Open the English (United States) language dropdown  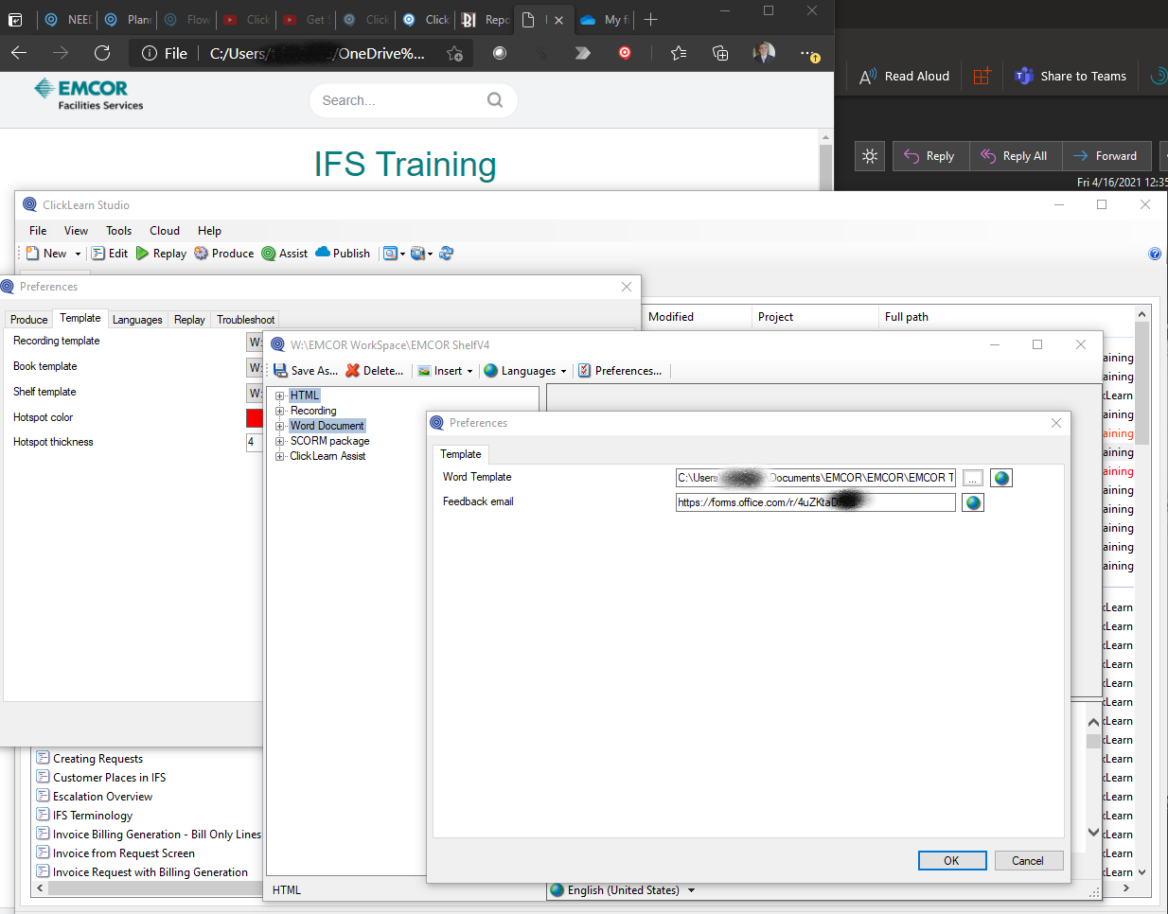[x=692, y=890]
